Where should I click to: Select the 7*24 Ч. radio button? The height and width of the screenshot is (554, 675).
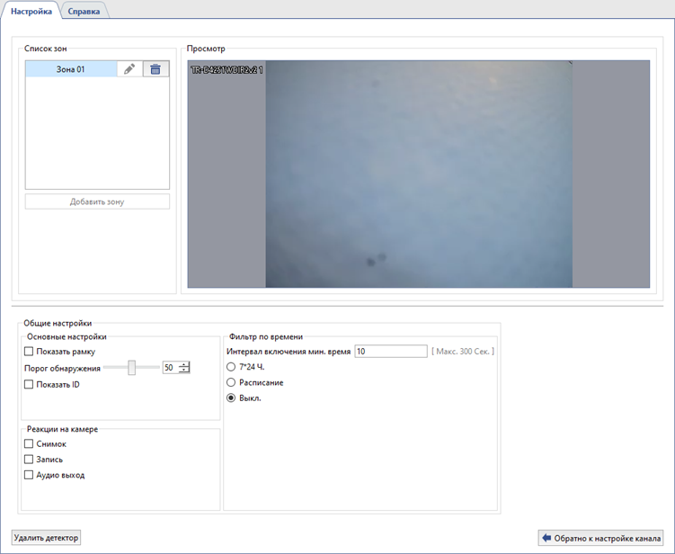pyautogui.click(x=231, y=367)
